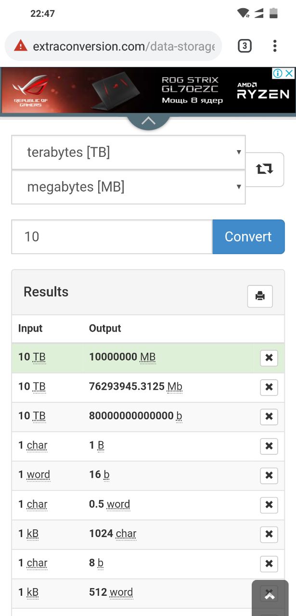Focus the value input field showing 10
296x616 pixels.
click(x=112, y=237)
